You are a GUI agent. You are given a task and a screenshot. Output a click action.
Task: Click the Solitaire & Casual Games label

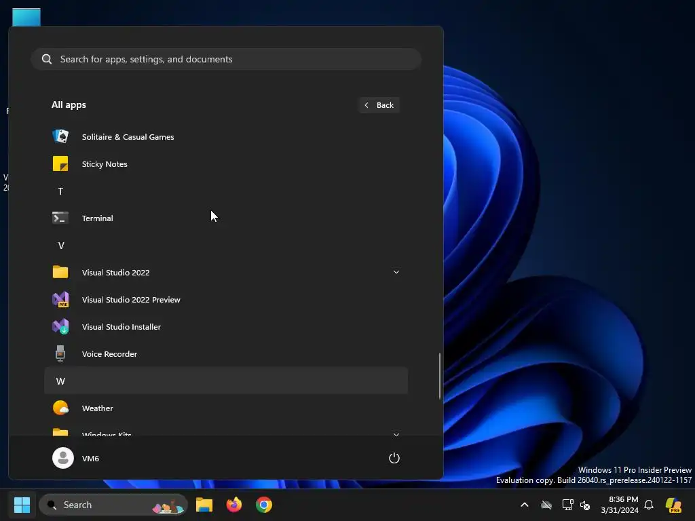click(x=128, y=137)
